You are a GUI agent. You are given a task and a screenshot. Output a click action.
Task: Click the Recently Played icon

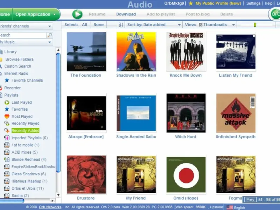(7, 123)
